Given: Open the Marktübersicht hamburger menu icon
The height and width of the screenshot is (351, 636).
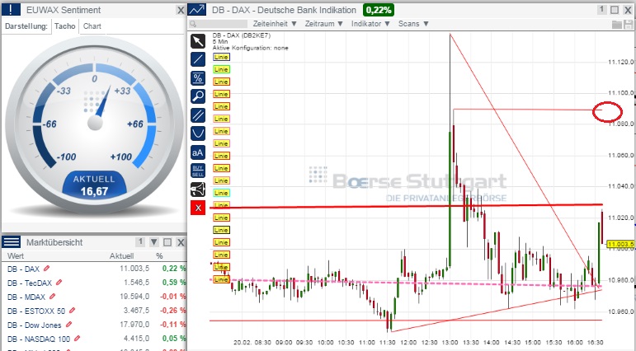Looking at the screenshot, I should [x=11, y=242].
